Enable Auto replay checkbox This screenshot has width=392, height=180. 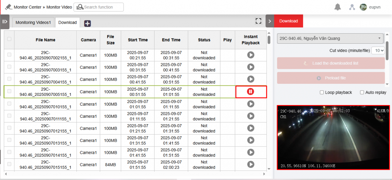[362, 92]
